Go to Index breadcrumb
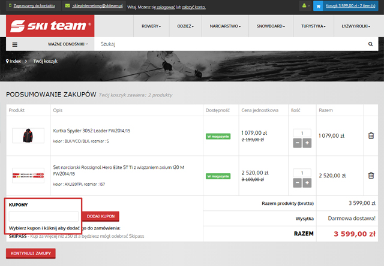 point(15,61)
